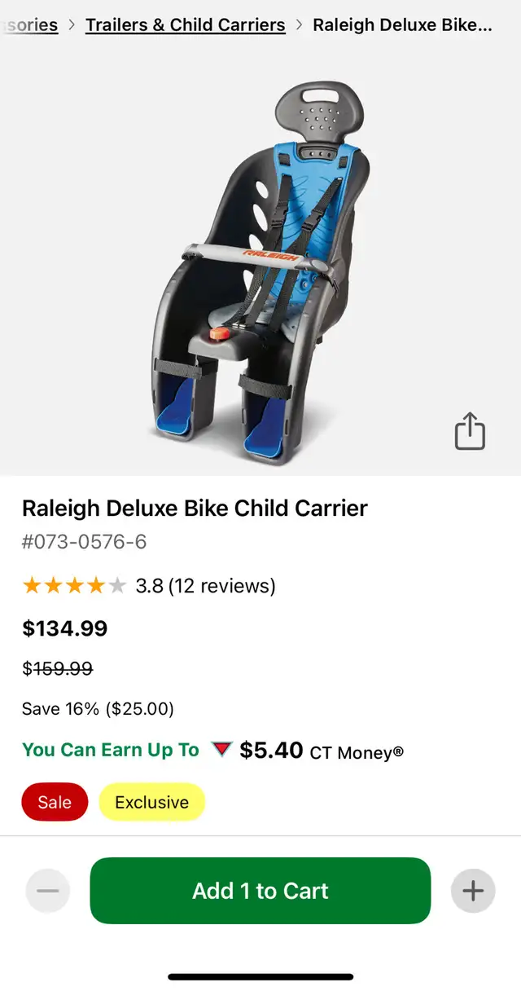521x991 pixels.
Task: Select the Raleigh Deluxe Bike breadcrumb item
Action: click(x=402, y=24)
